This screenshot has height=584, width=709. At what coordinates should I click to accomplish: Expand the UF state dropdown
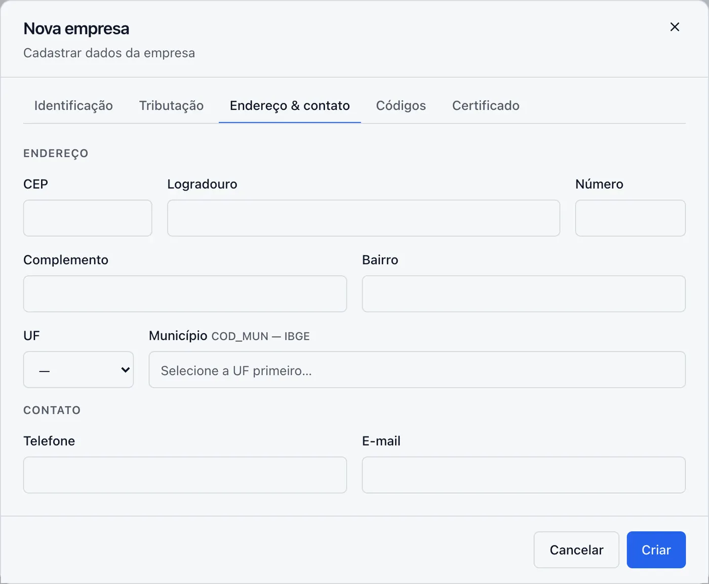(x=78, y=370)
